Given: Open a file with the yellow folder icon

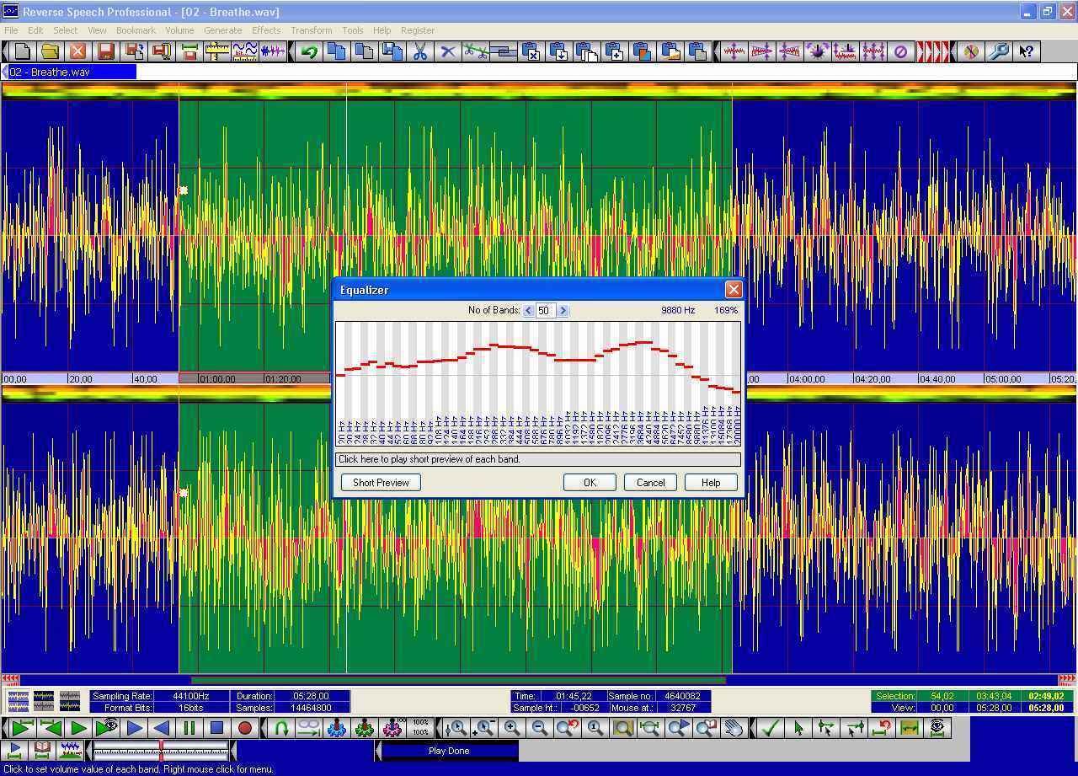Looking at the screenshot, I should (51, 51).
